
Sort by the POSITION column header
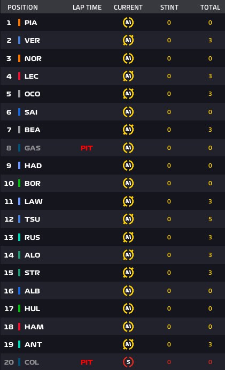point(22,7)
